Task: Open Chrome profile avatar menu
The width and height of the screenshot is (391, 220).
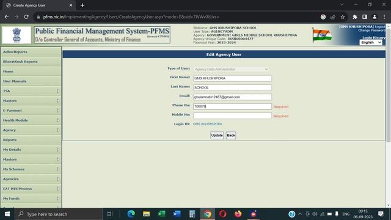Action: pyautogui.click(x=375, y=17)
